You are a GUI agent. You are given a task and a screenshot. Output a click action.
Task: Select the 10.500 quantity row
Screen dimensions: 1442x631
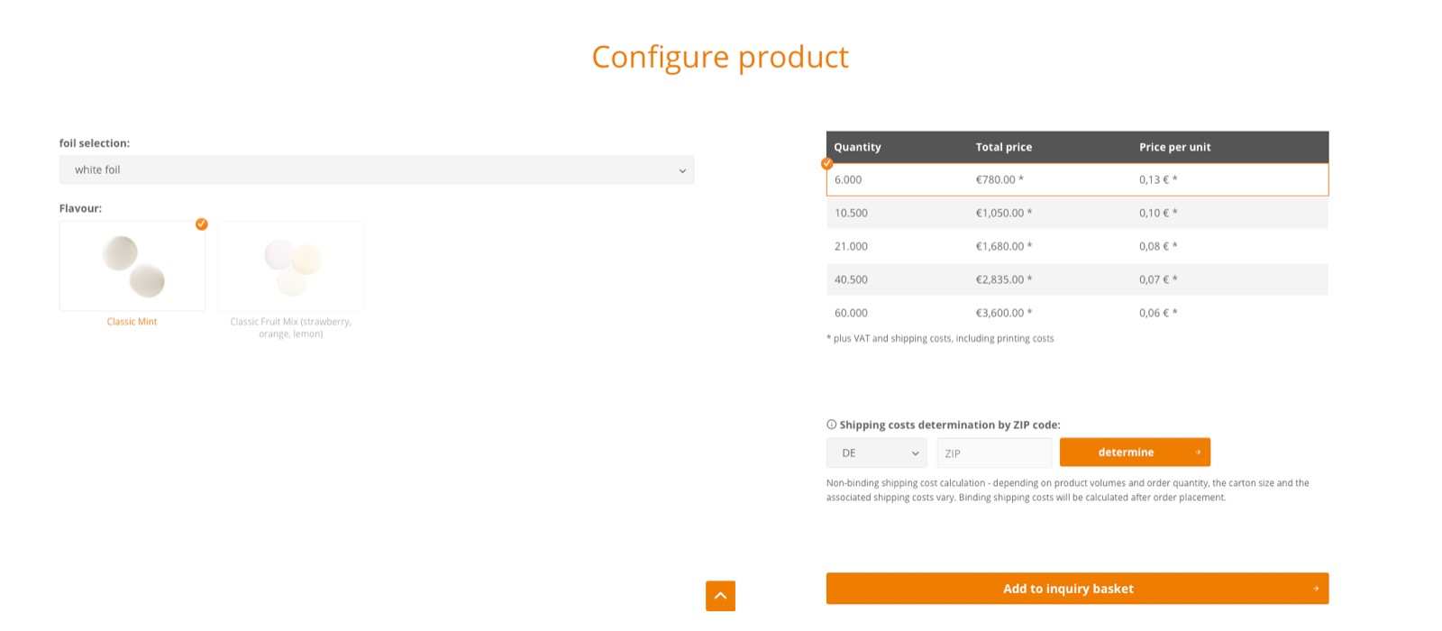1076,213
